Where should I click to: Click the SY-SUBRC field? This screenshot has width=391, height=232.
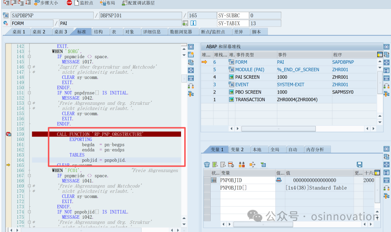pyautogui.click(x=233, y=16)
